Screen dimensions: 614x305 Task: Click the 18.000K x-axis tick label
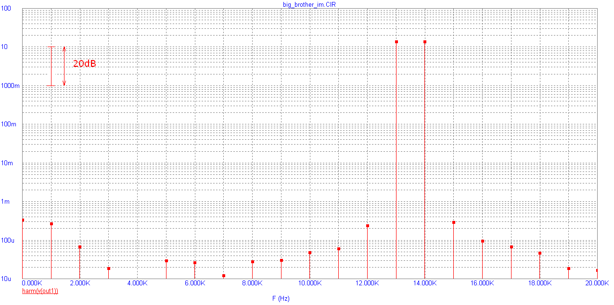tap(540, 283)
